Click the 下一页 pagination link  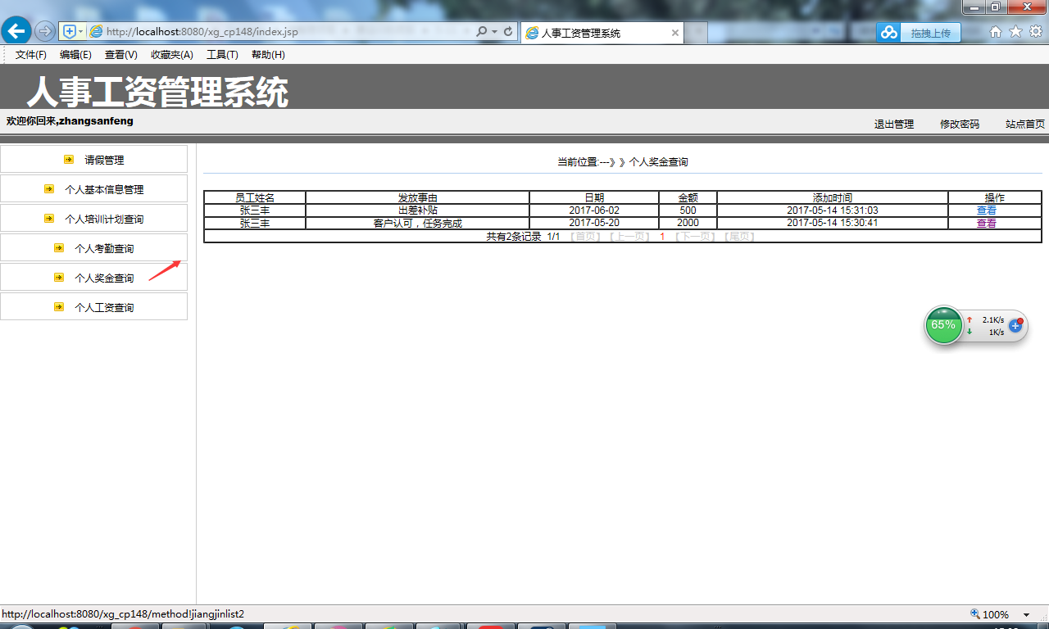[695, 237]
